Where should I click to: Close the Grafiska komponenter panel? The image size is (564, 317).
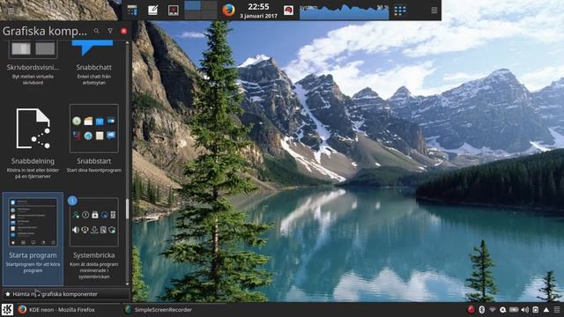pyautogui.click(x=123, y=32)
